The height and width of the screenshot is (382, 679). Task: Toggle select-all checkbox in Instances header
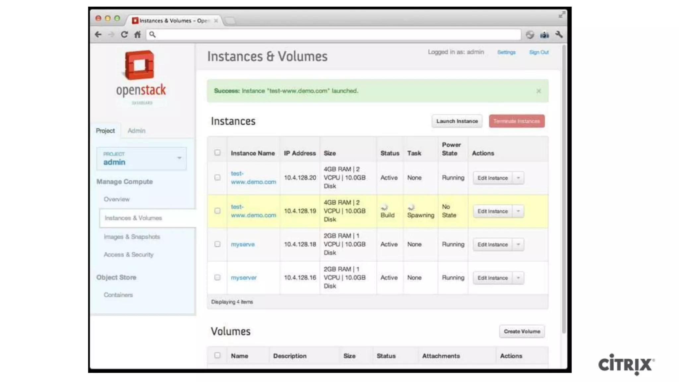[217, 153]
